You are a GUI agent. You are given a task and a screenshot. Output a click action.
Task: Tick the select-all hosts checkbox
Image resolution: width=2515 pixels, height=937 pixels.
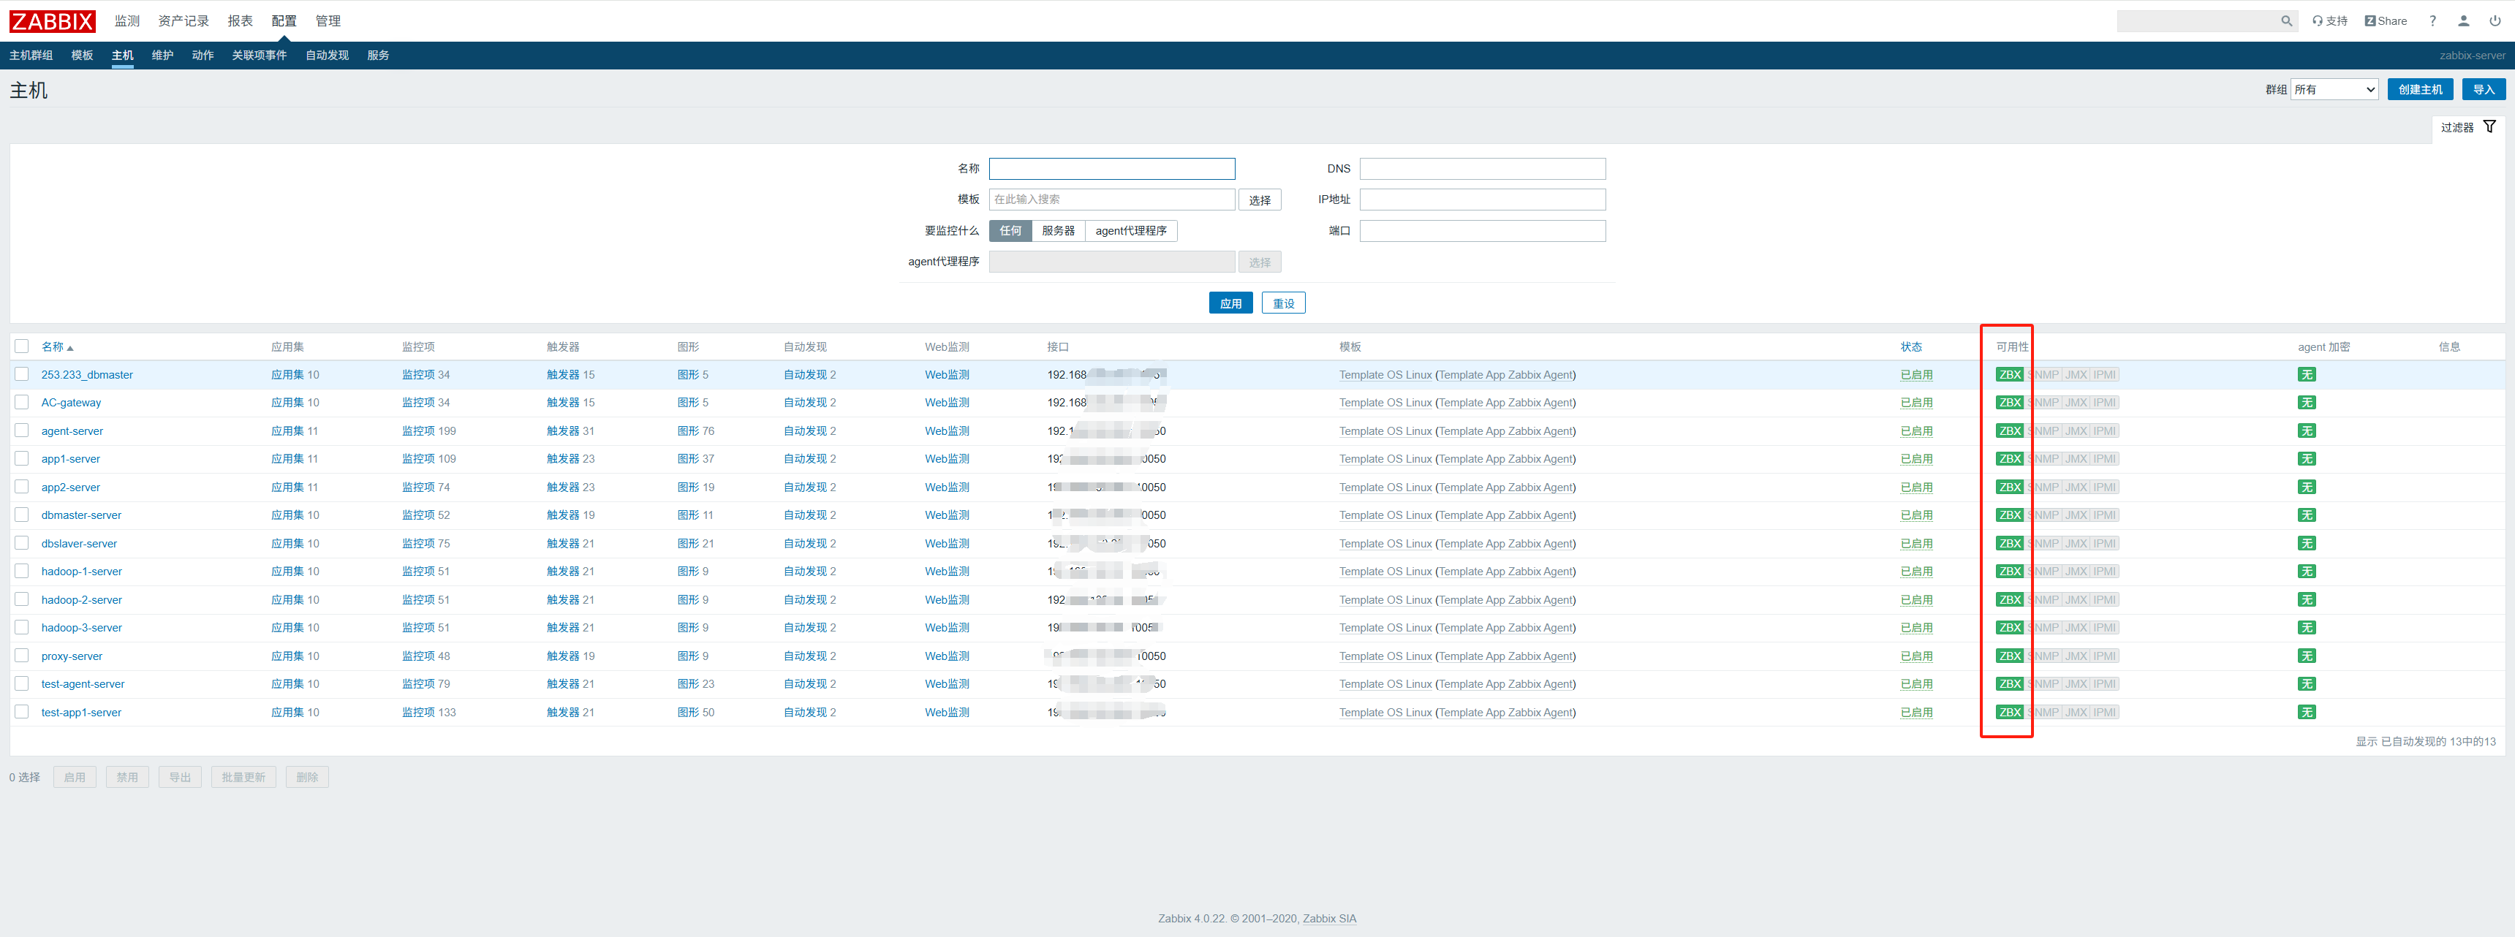click(x=21, y=346)
